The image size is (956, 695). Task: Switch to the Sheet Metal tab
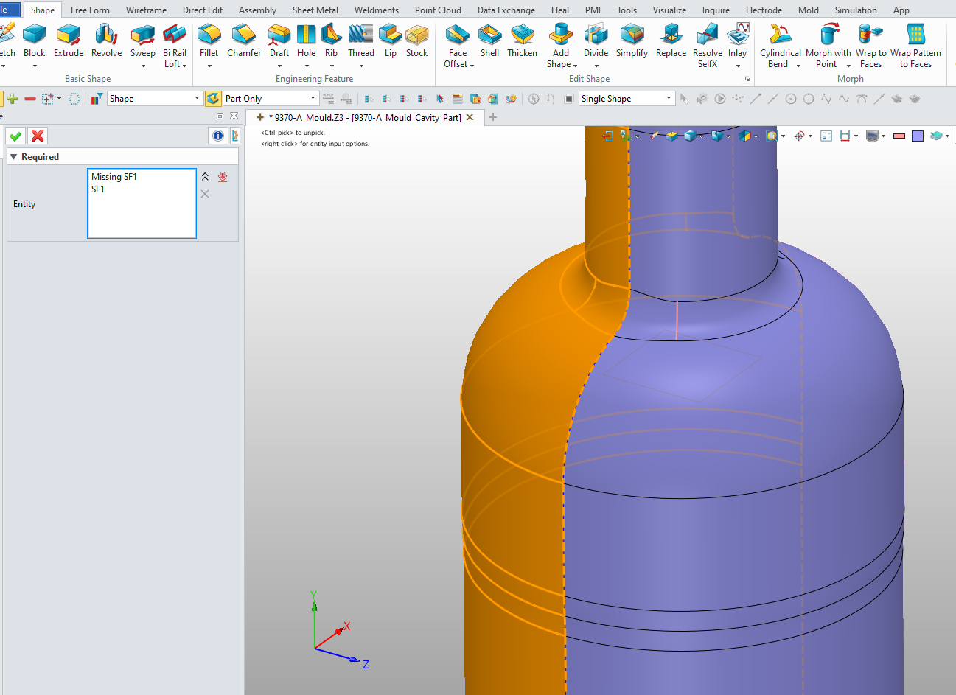point(315,10)
